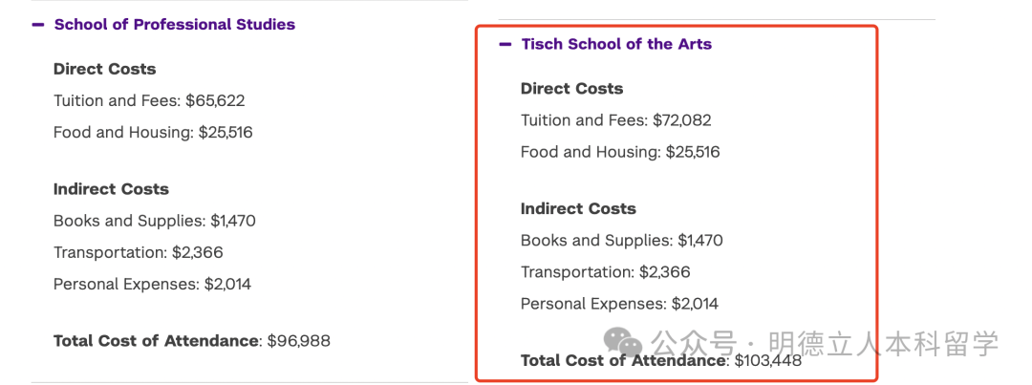Click Transportation line under Tisch School
Viewport: 1032px width, 385px height.
pyautogui.click(x=606, y=272)
